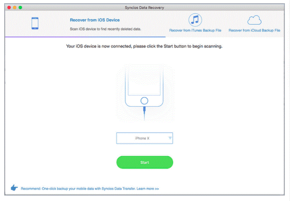Click the dropdown arrow beside iPhone X

pos(170,138)
